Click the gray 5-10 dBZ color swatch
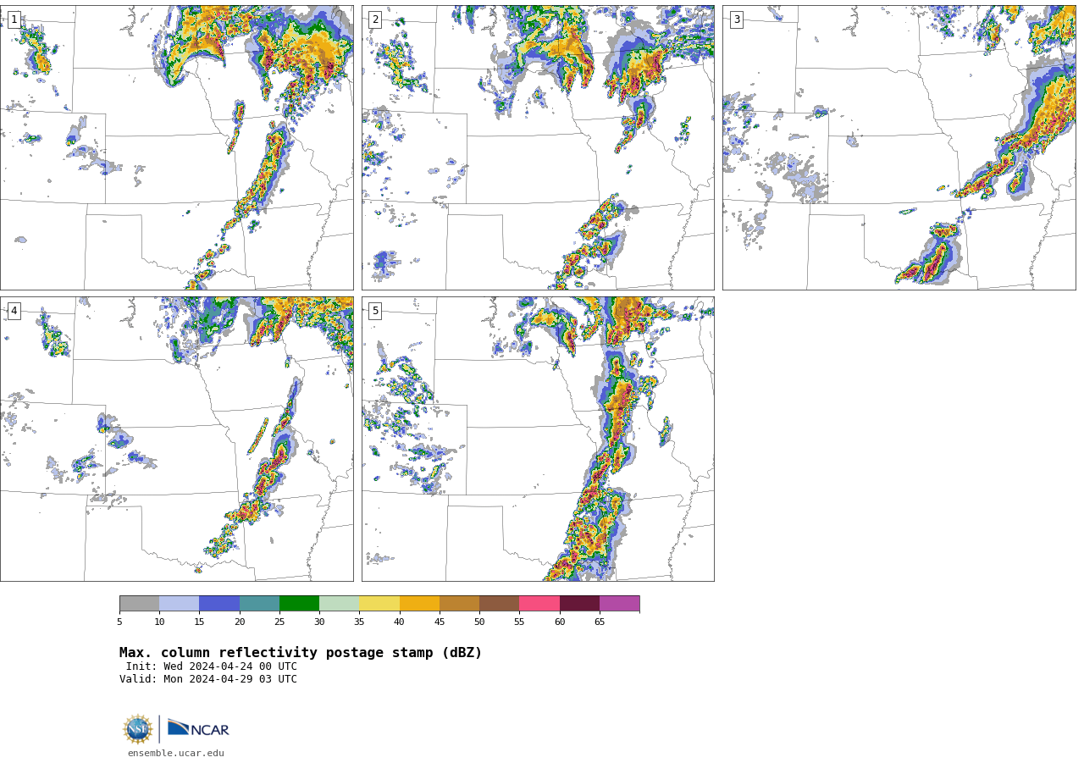The height and width of the screenshot is (763, 1084). (x=139, y=604)
